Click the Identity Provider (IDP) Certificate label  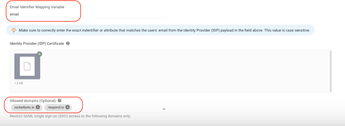pyautogui.click(x=37, y=43)
